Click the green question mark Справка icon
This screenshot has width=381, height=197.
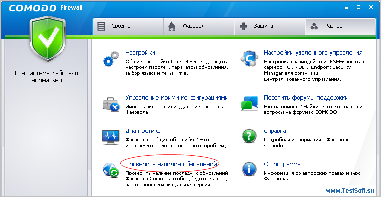249,136
